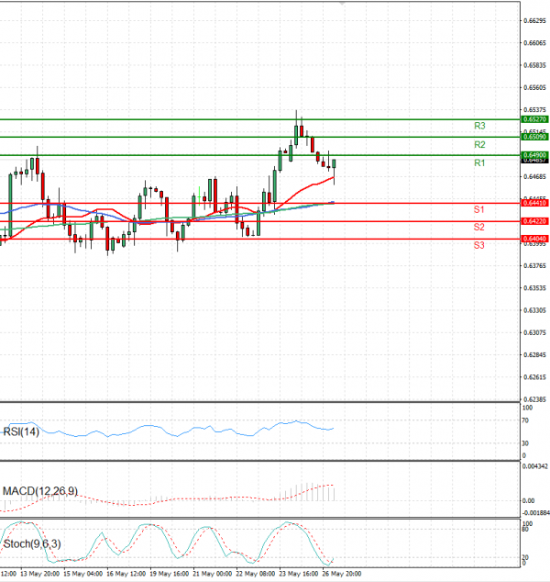Screen dimensions: 550x582
Task: Click the 20 level on Stoch scale
Action: tap(525, 557)
